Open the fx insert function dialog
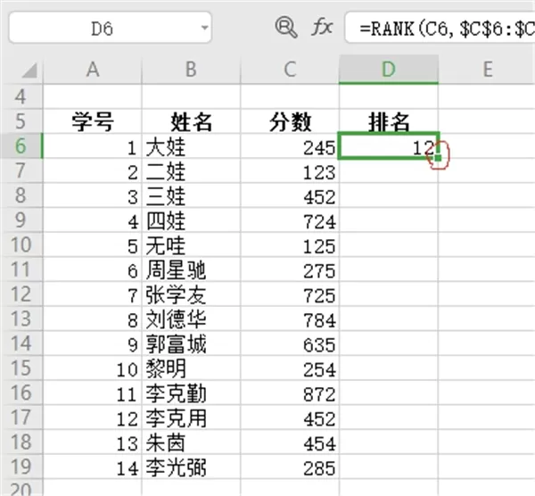Screen dimensions: 535x496 (x=322, y=27)
